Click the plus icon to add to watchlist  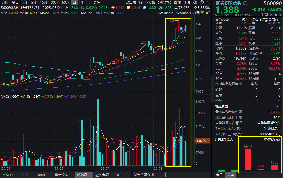point(280,15)
